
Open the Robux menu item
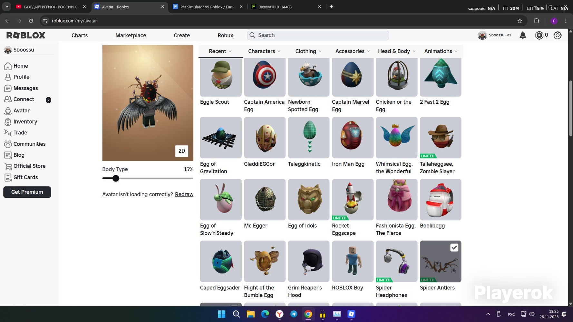pos(225,35)
